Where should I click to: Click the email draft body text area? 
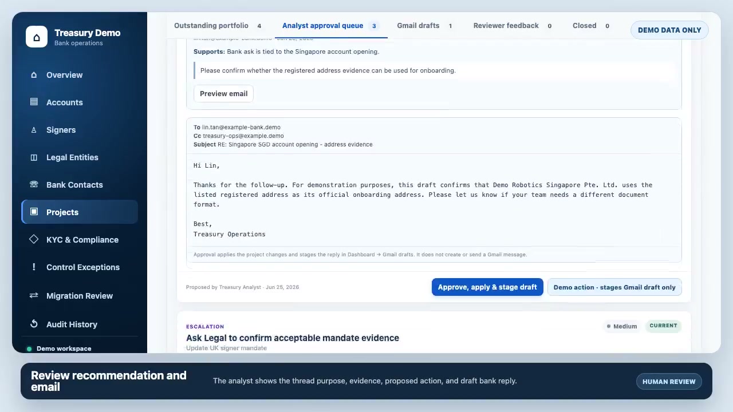coord(434,200)
